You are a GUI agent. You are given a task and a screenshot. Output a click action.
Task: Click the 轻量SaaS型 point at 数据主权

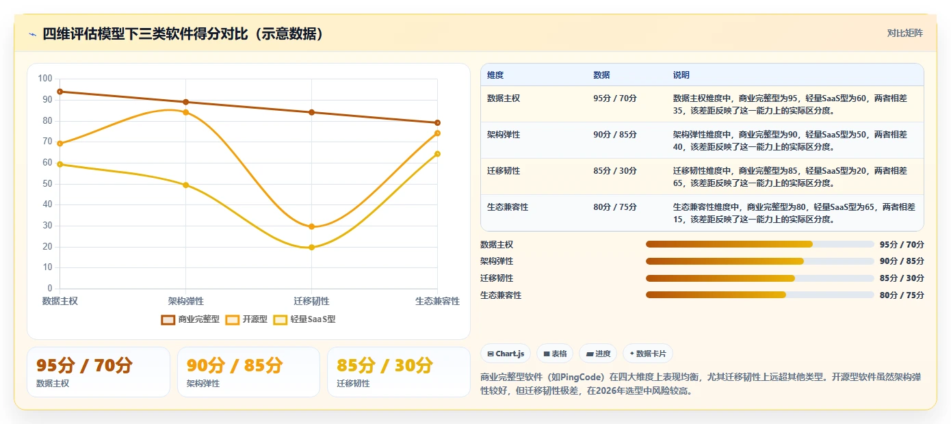[x=60, y=164]
